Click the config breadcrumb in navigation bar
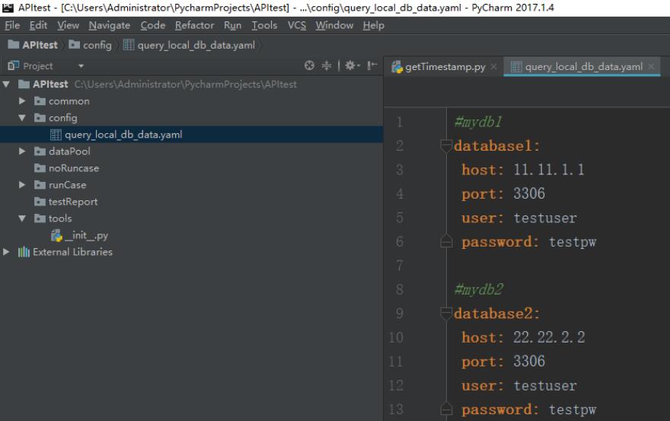Screen dimensions: 670x421 [90, 45]
